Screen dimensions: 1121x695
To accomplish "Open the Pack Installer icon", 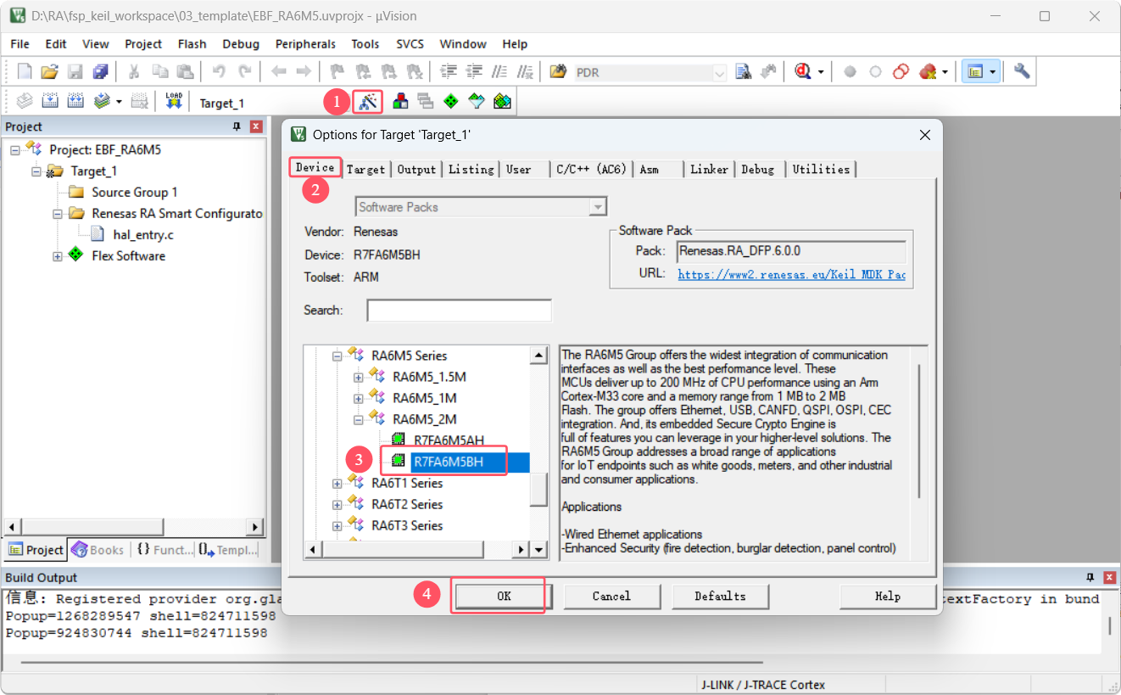I will [502, 102].
